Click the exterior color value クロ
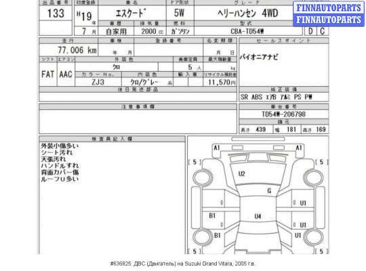366x271 pixels. point(117,67)
